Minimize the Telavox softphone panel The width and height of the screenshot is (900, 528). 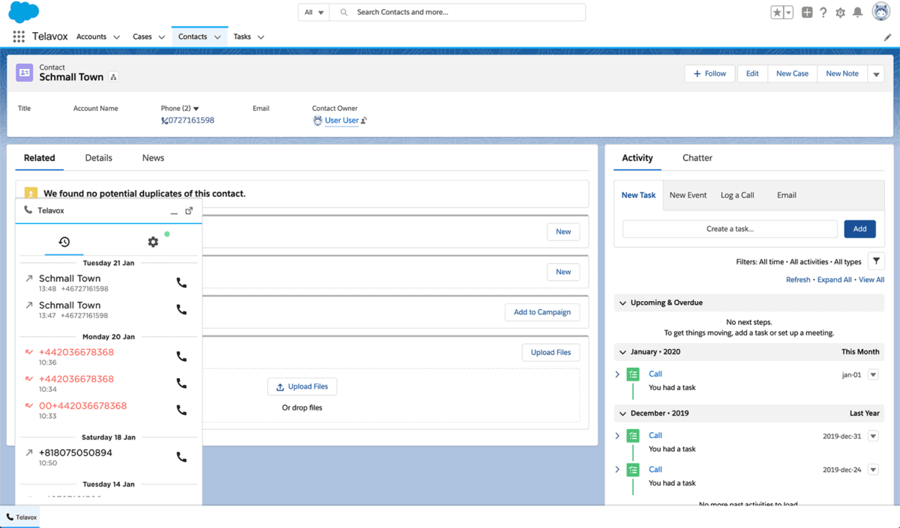(x=174, y=212)
